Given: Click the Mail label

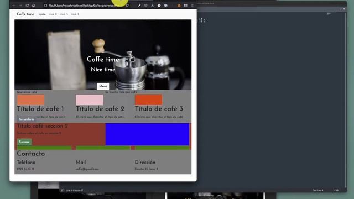Looking at the screenshot, I should coord(81,162).
